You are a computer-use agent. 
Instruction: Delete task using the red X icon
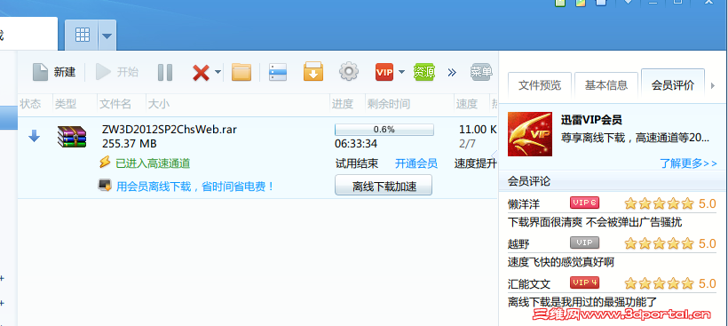(x=201, y=73)
